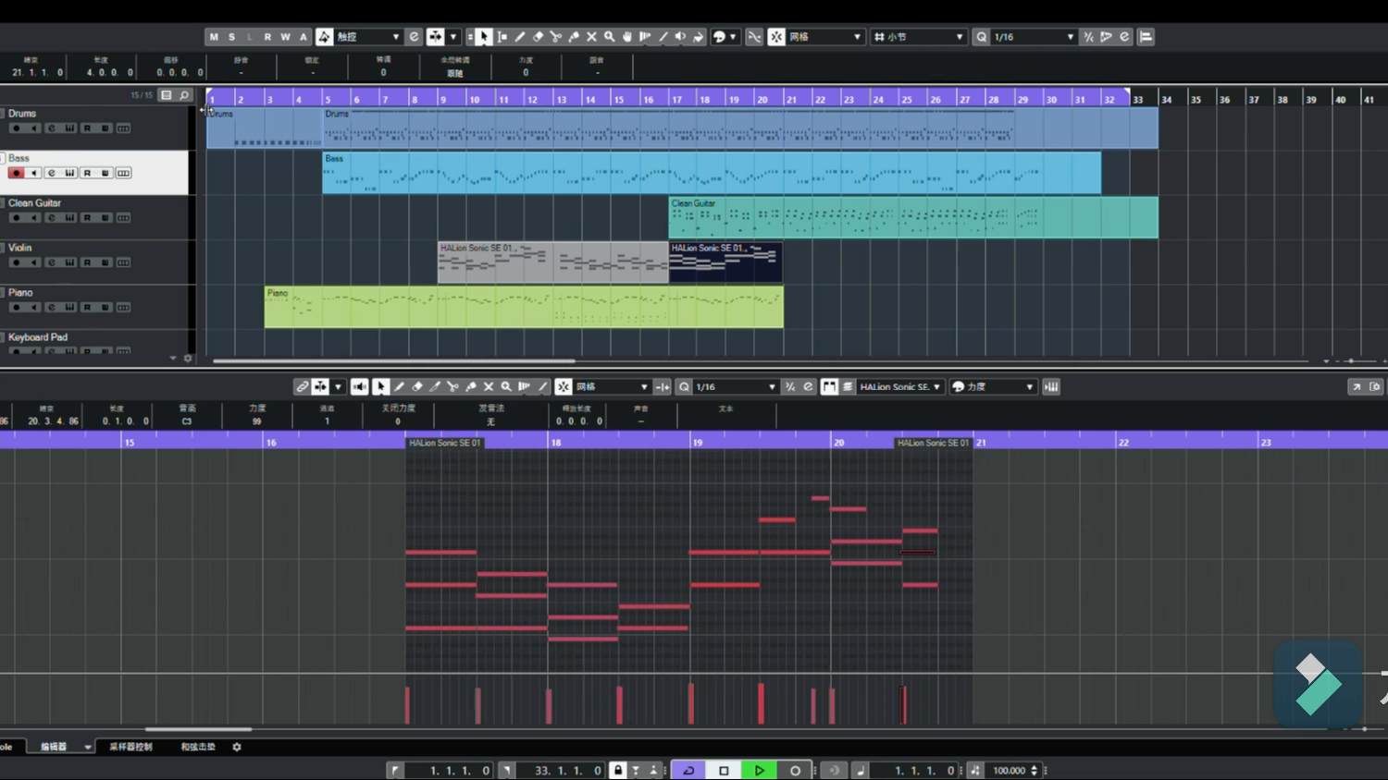The width and height of the screenshot is (1388, 780).
Task: Toggle the Locators lock icon in the transport
Action: point(618,770)
